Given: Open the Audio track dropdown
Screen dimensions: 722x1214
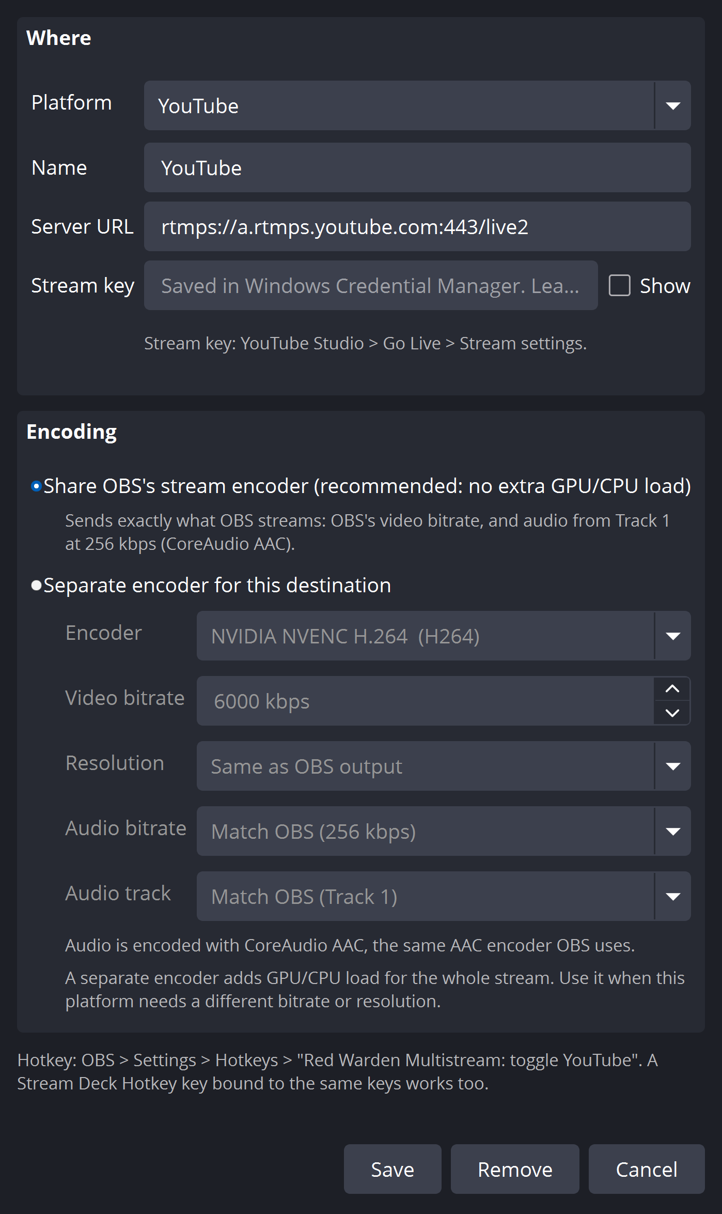Looking at the screenshot, I should (444, 896).
